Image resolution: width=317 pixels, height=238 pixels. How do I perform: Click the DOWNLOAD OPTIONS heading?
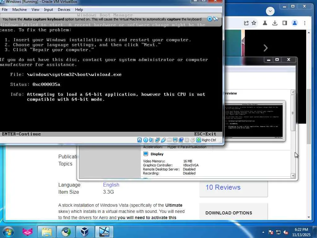pos(229,213)
